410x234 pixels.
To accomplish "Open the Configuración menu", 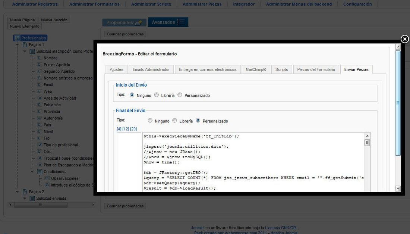I will 357,4.
